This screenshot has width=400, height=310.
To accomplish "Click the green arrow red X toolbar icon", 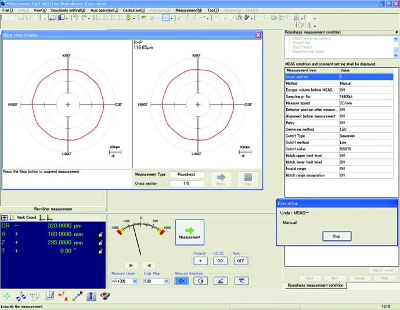I will [x=128, y=17].
